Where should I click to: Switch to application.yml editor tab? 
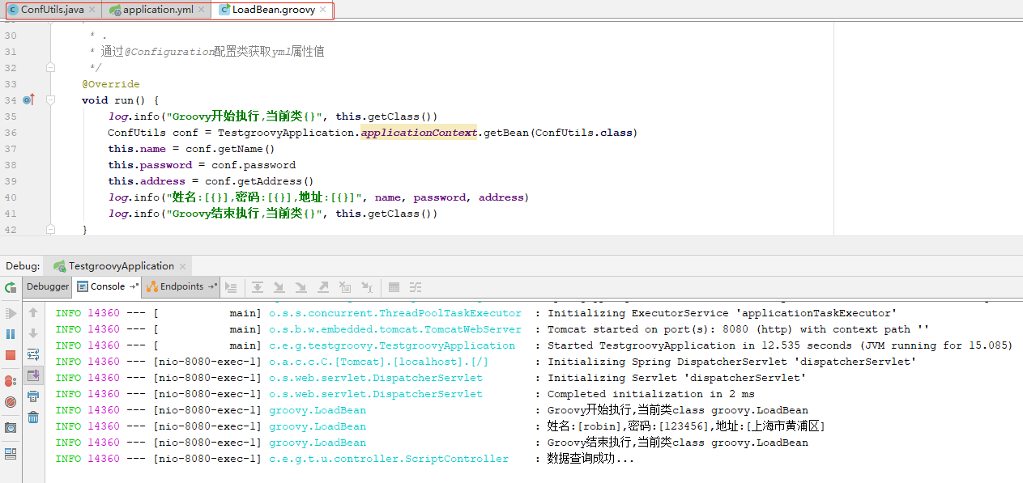[158, 10]
